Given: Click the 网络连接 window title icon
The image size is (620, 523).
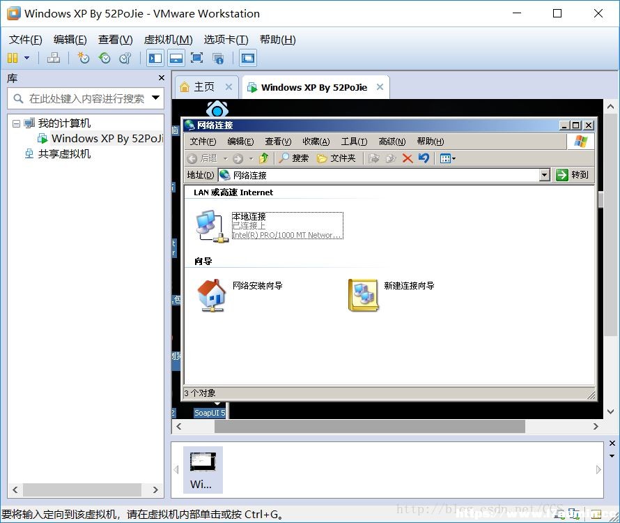Looking at the screenshot, I should pos(189,125).
